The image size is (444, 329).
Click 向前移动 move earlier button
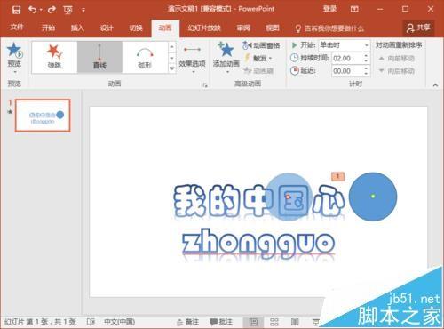397,59
